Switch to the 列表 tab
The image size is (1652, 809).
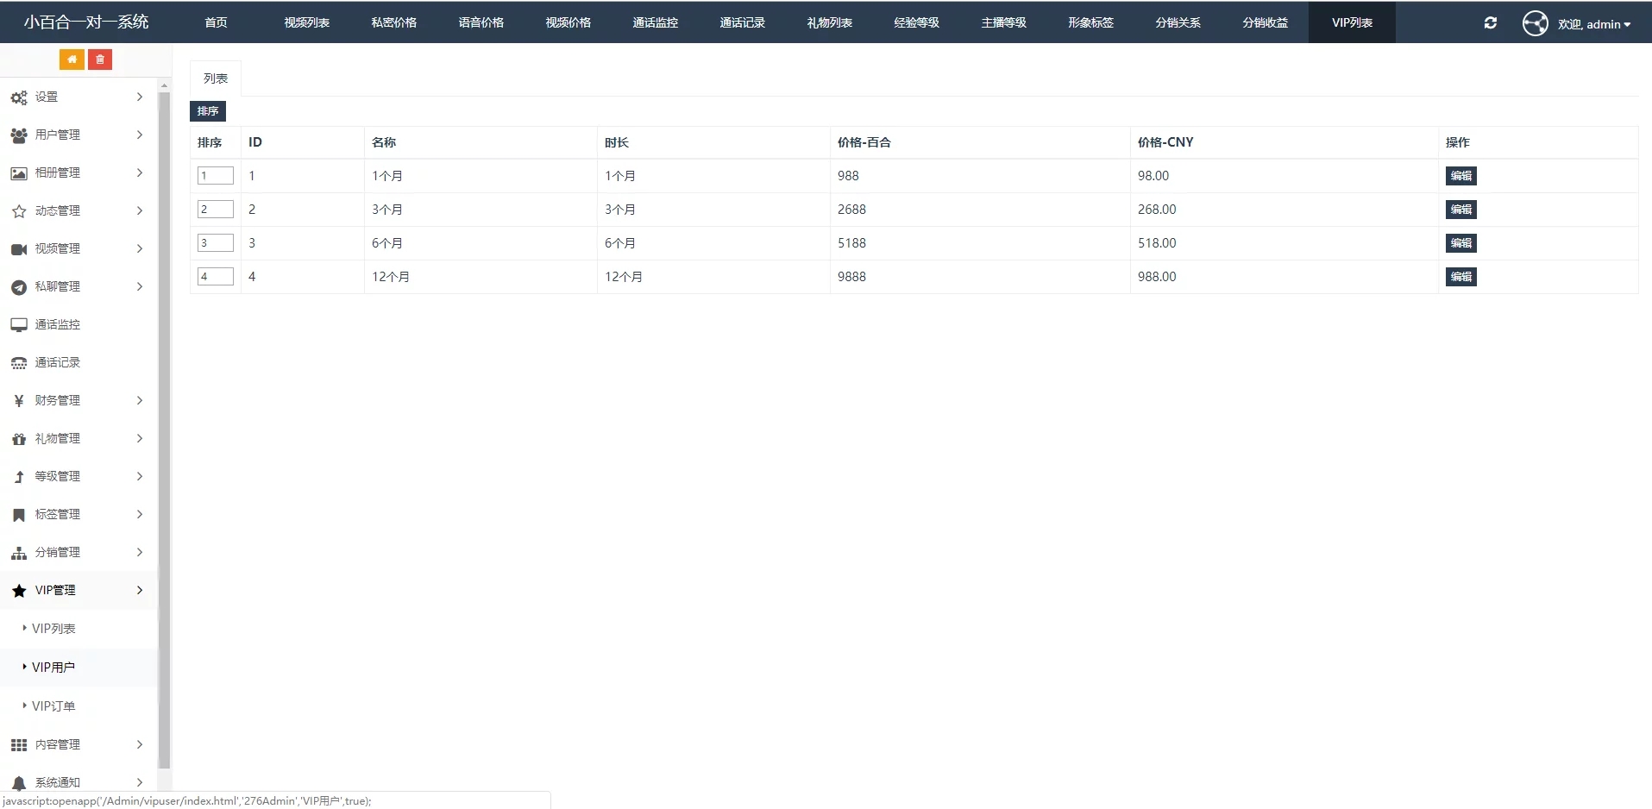(x=214, y=78)
